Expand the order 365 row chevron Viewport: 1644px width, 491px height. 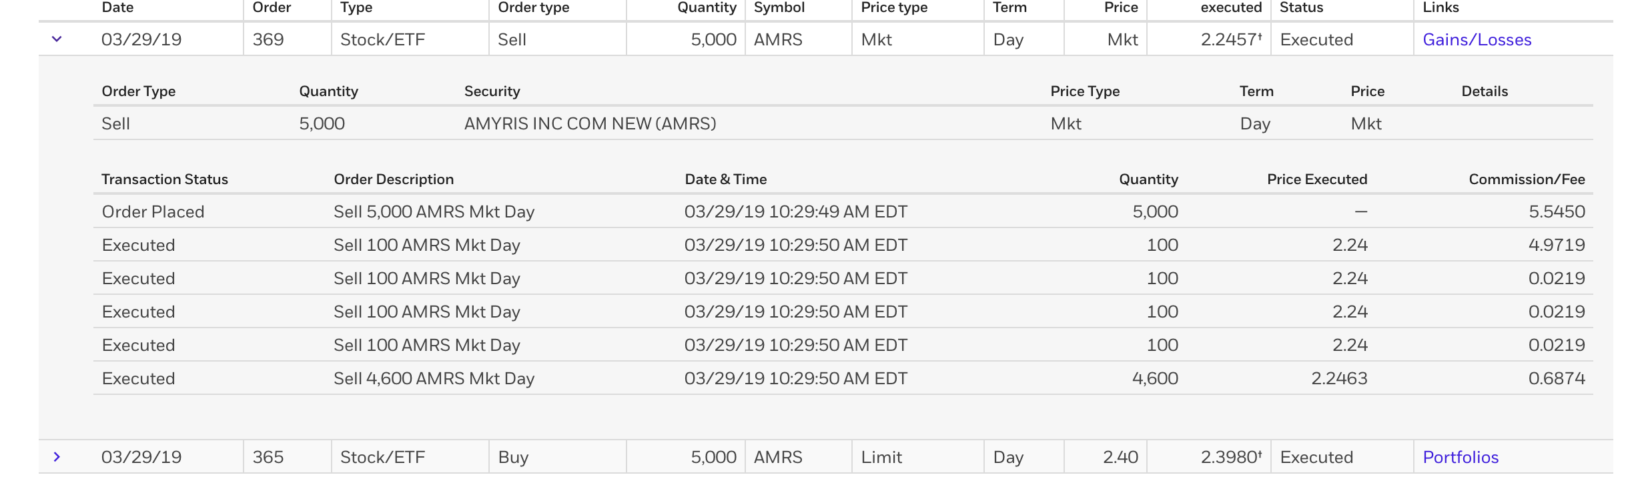(x=57, y=457)
